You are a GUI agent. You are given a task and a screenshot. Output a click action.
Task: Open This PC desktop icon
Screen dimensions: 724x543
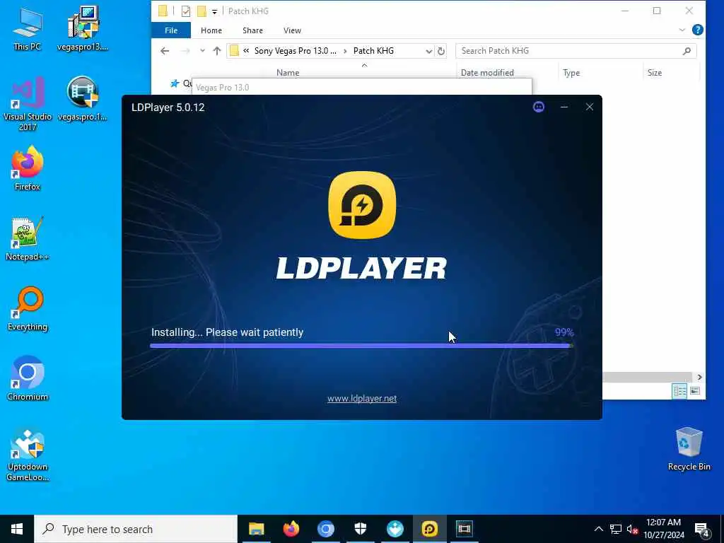[x=28, y=28]
